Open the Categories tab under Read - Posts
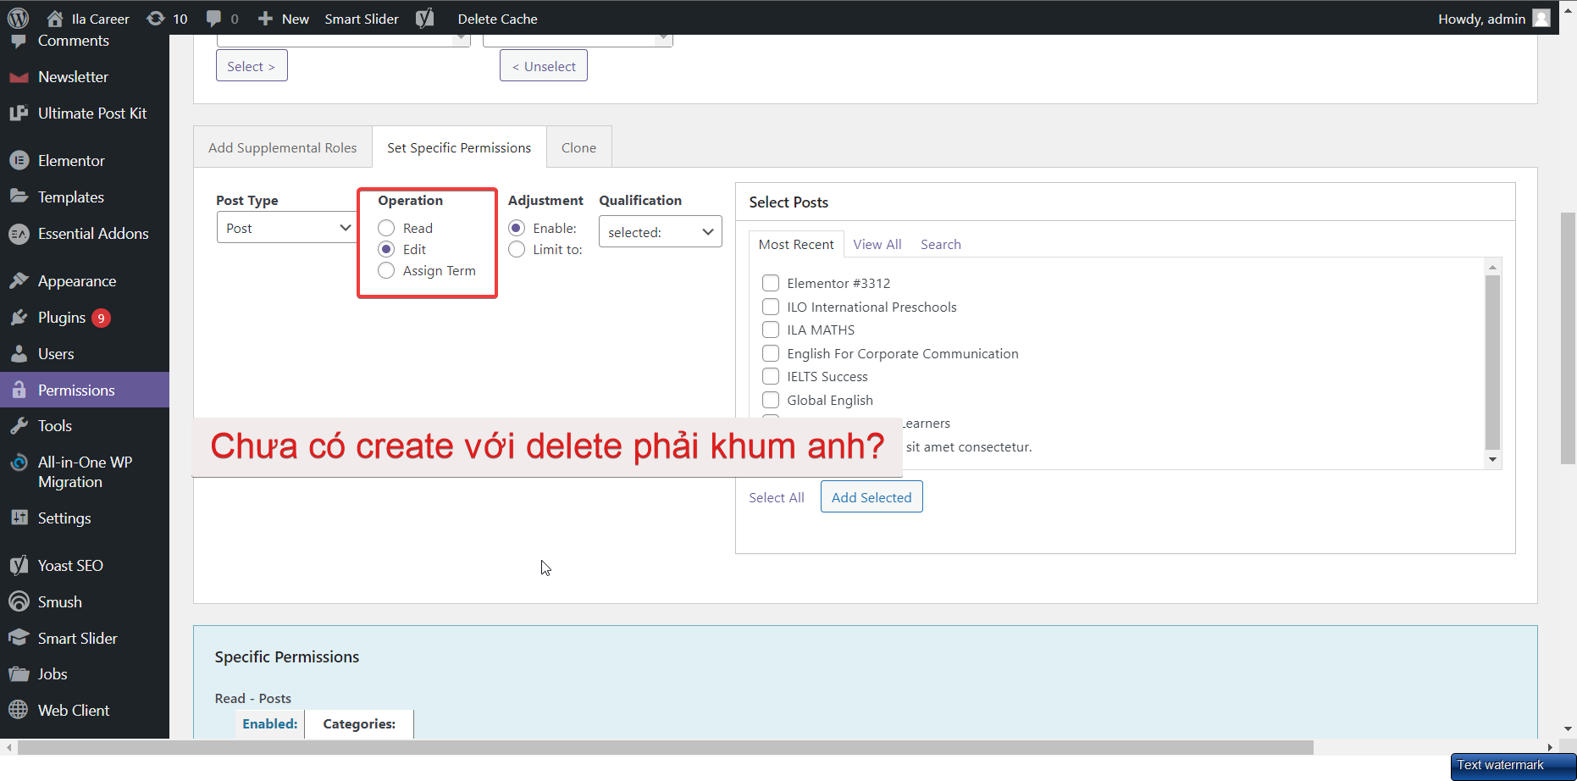1577x781 pixels. [x=359, y=724]
